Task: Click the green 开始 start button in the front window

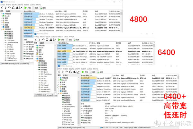Action: pos(85,72)
